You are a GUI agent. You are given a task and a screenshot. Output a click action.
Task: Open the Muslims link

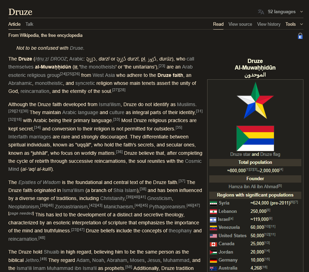point(186,105)
